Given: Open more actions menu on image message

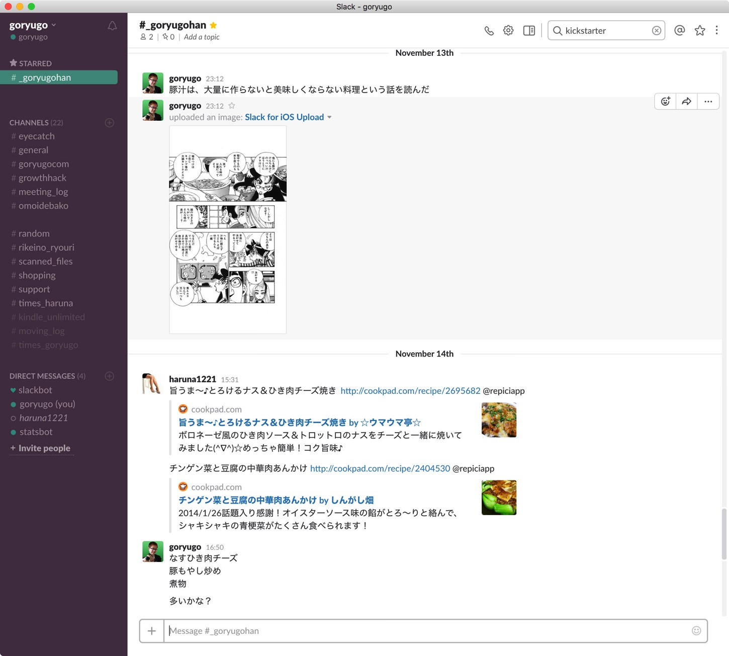Looking at the screenshot, I should coord(708,102).
